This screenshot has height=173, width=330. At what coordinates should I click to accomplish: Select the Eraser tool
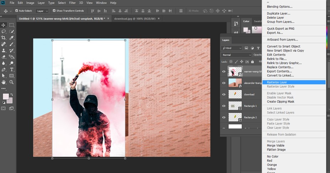coord(4,57)
